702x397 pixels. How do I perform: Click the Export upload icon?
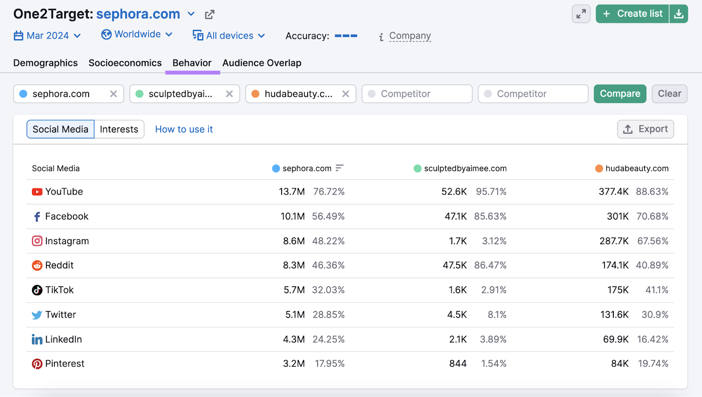(627, 129)
